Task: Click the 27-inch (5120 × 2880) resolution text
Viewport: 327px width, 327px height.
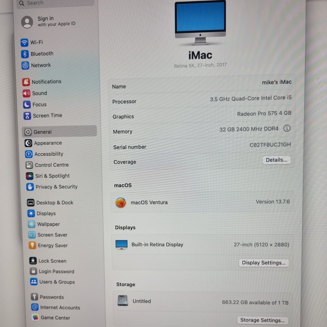Action: [261, 244]
